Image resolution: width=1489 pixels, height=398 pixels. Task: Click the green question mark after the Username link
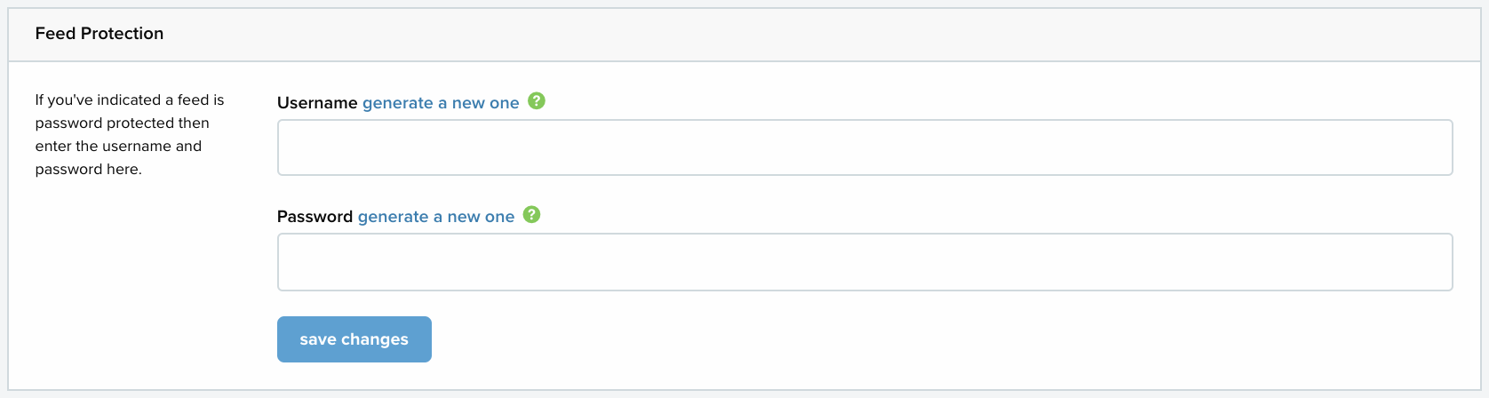click(x=537, y=101)
